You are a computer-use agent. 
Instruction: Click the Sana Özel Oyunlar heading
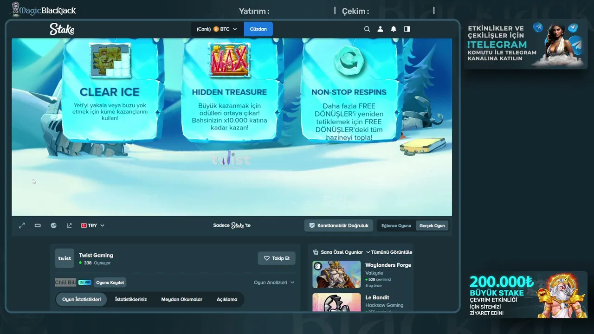[342, 252]
